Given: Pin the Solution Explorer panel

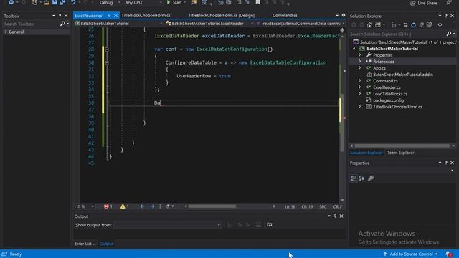Looking at the screenshot, I should [446, 16].
